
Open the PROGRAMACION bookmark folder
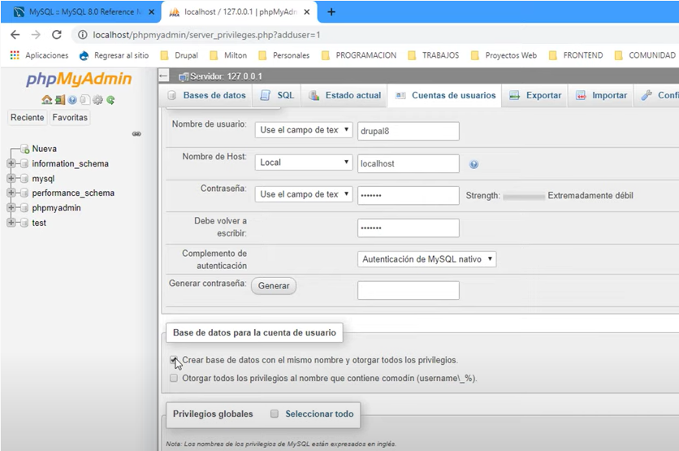(359, 55)
